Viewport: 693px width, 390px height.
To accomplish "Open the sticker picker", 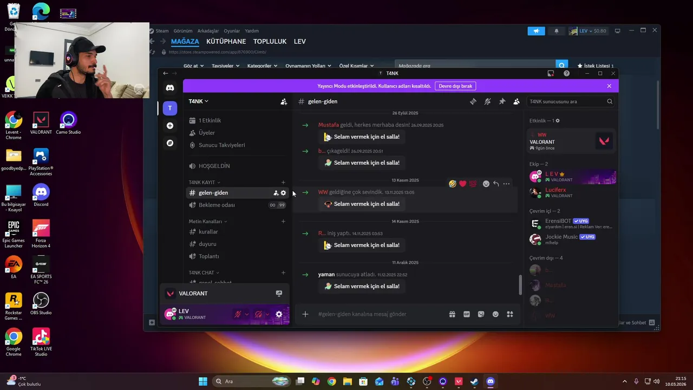I will coord(481,314).
